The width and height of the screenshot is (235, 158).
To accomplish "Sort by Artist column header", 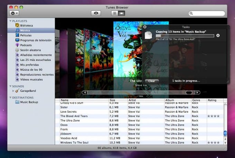I will (146, 100).
